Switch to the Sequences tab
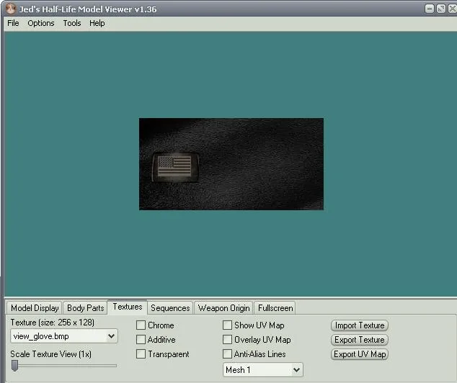 (x=170, y=308)
